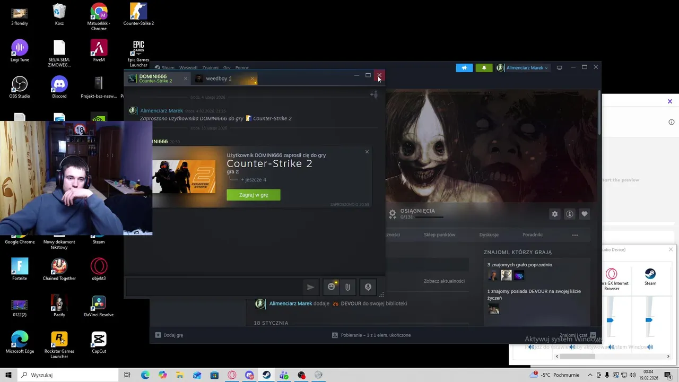This screenshot has width=679, height=382.
Task: Open Znajomi i czat in the Steam footer
Action: click(578, 335)
